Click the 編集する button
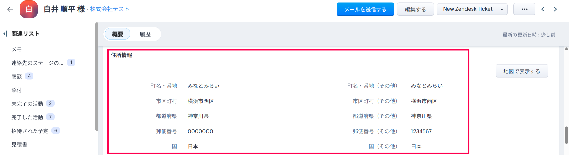The height and width of the screenshot is (155, 569). [415, 9]
